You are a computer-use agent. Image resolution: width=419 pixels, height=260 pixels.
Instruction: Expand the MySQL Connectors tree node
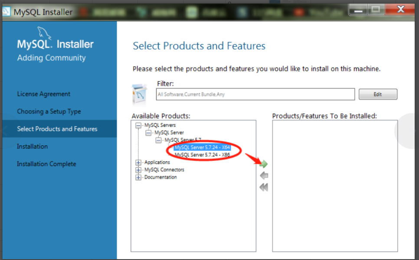(x=138, y=170)
